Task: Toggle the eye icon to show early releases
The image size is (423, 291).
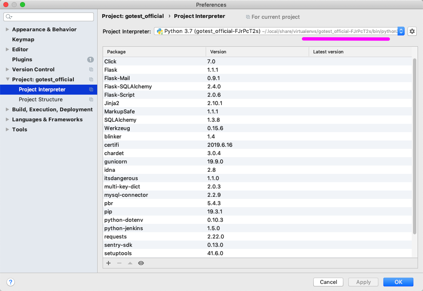Action: coord(141,263)
